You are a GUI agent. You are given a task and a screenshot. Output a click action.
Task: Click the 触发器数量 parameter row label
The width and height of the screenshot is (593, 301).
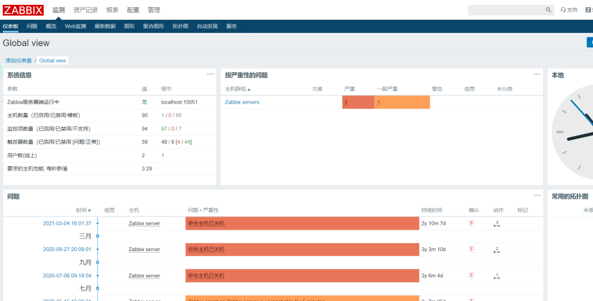tap(53, 142)
